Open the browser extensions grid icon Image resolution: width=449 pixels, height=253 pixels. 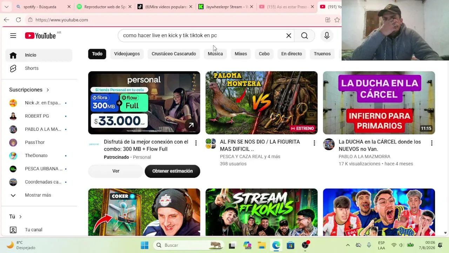[x=328, y=20]
